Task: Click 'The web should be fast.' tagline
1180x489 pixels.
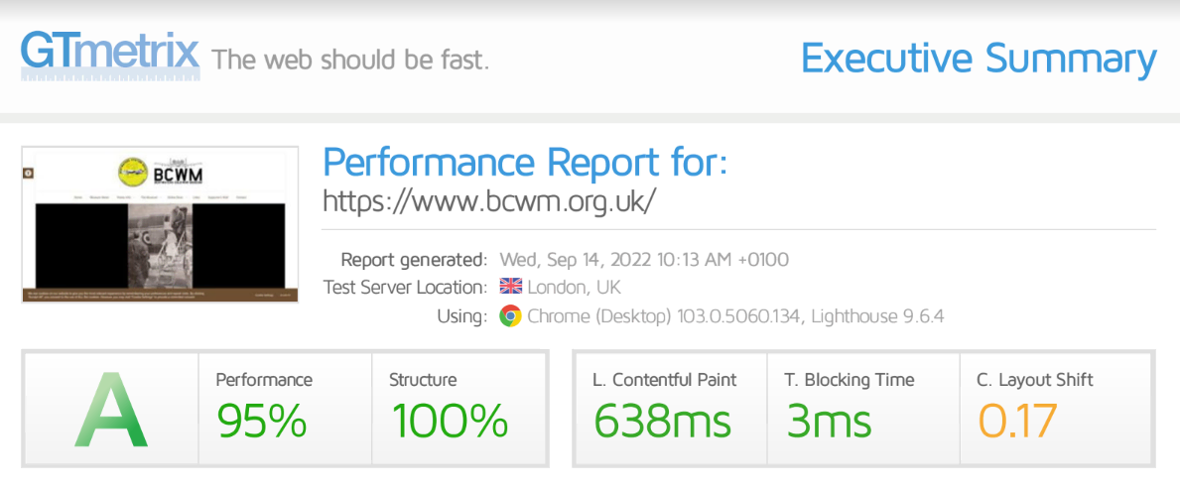Action: point(350,60)
